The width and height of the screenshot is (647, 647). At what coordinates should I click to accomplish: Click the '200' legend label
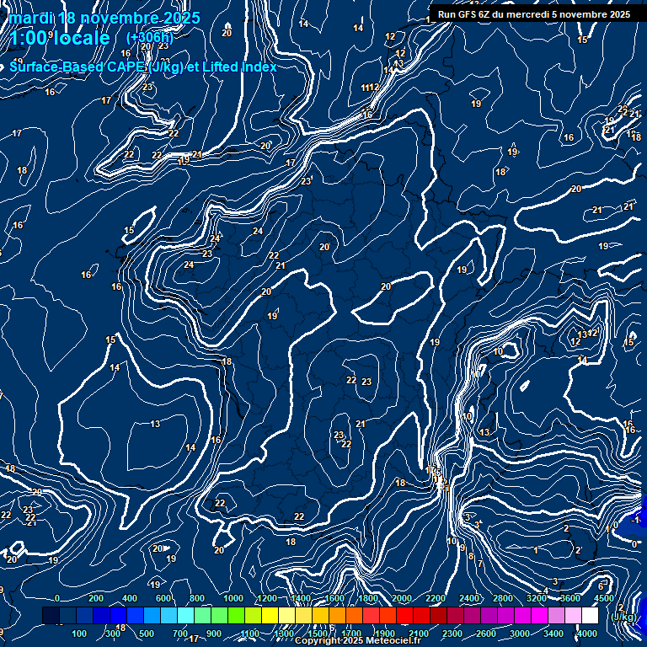tap(96, 598)
